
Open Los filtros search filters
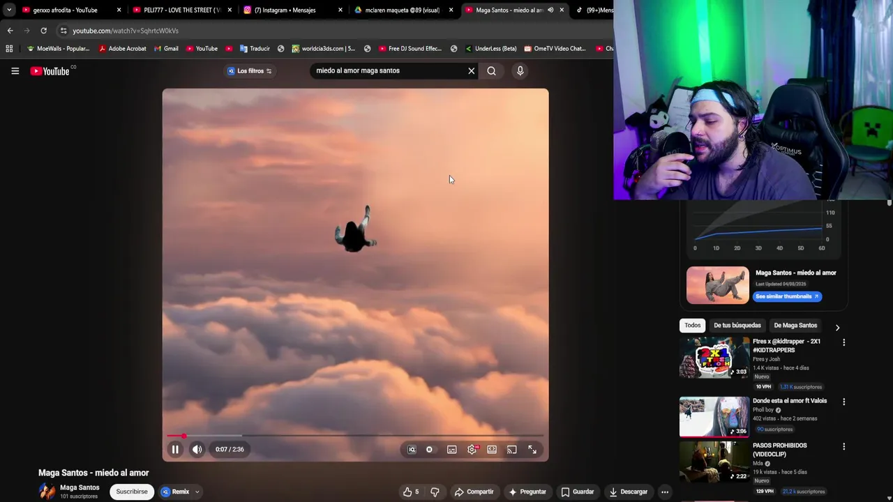(250, 70)
